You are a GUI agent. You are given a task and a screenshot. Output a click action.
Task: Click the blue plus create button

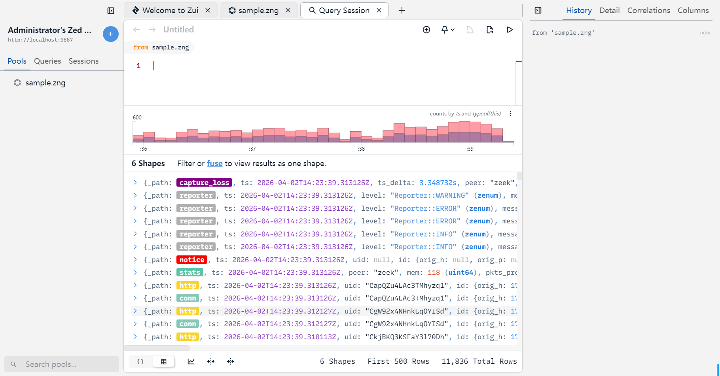(111, 34)
